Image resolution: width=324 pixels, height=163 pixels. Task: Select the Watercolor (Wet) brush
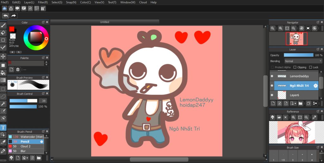(26, 137)
